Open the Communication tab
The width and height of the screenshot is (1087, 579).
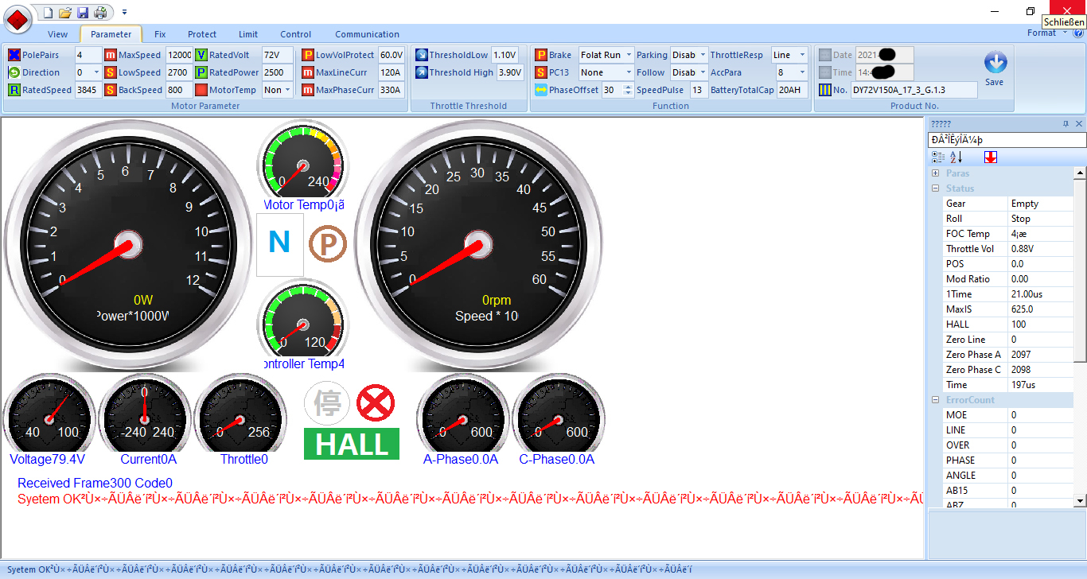[367, 34]
